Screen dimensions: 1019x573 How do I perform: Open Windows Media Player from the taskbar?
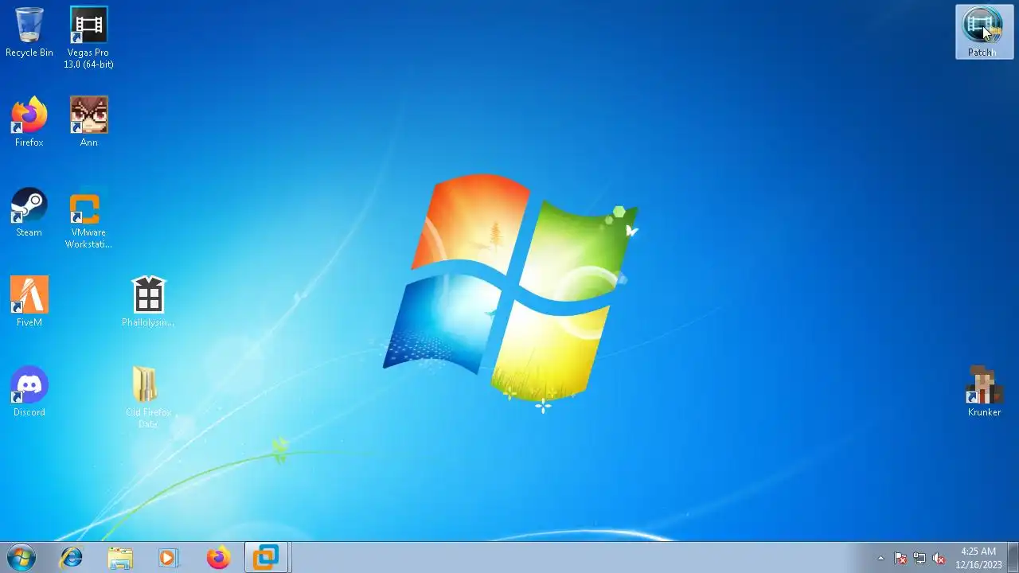point(168,558)
